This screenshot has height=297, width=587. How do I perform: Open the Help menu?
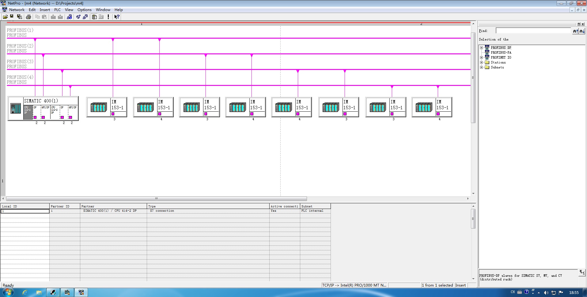(x=119, y=10)
